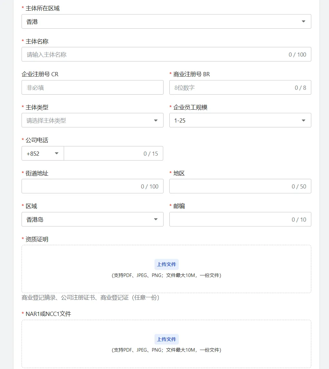329x369 pixels.
Task: Open the 区域 dropdown showing 香港岛
Action: (x=92, y=219)
